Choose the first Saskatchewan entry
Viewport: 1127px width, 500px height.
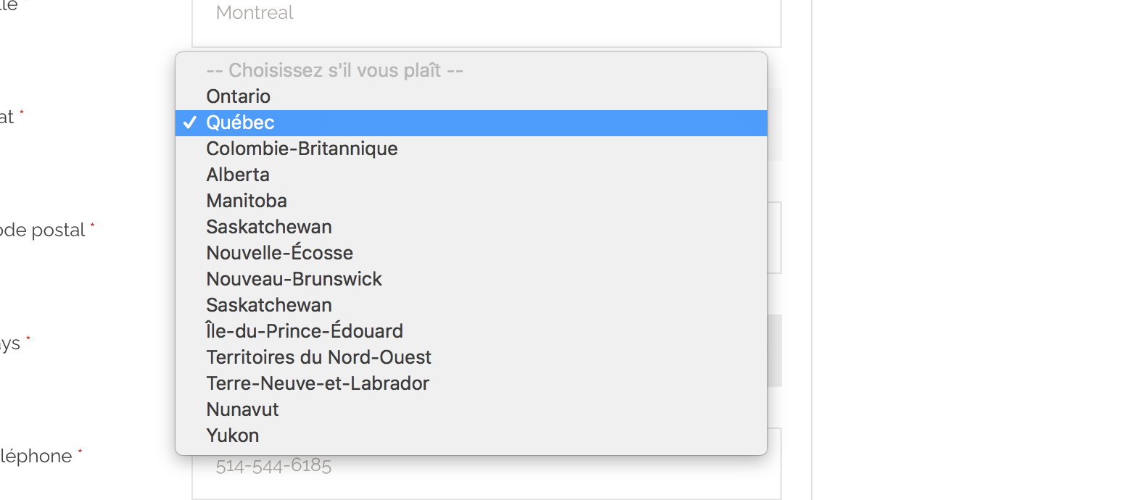[x=471, y=227]
